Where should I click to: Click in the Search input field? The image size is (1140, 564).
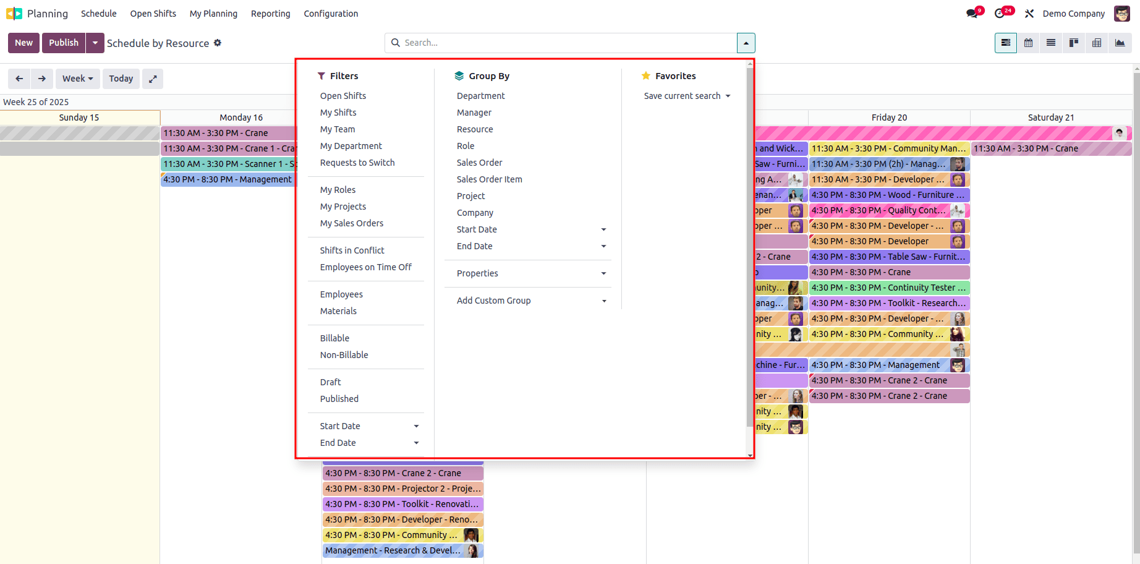[569, 43]
